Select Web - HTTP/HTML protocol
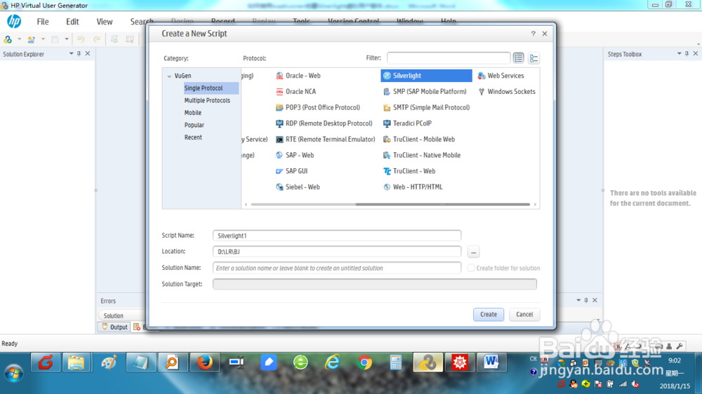 [413, 187]
